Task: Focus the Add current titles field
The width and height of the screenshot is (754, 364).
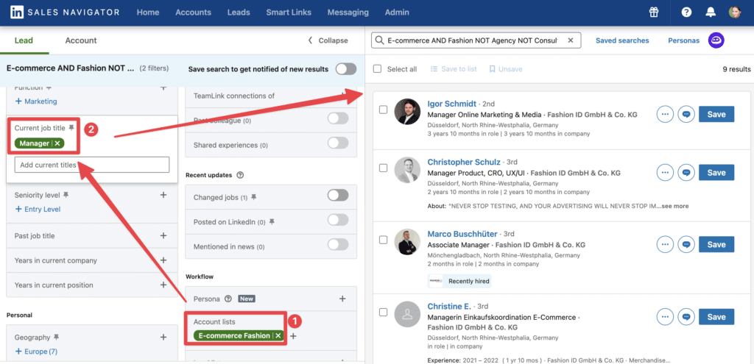Action: (x=92, y=165)
